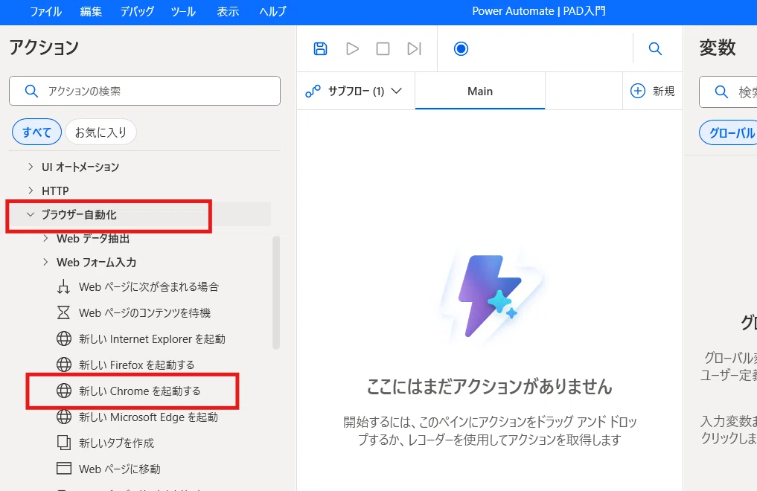This screenshot has height=491, width=757.
Task: Expand the UI オートメーション group
Action: [31, 167]
